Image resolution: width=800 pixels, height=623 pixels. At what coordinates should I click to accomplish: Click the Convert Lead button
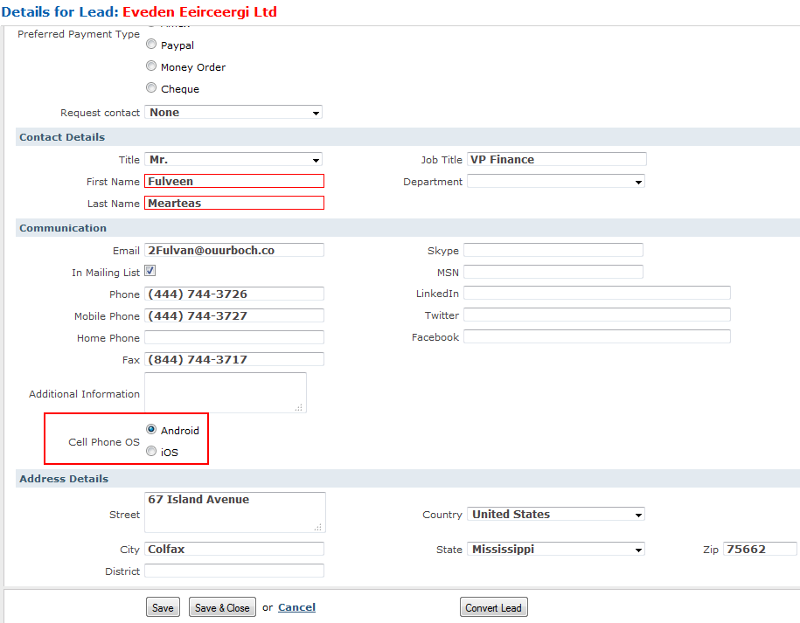pyautogui.click(x=493, y=607)
